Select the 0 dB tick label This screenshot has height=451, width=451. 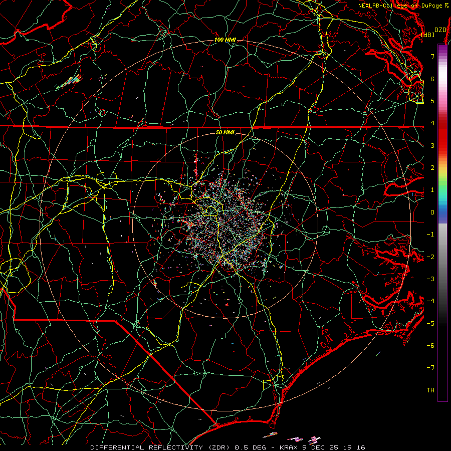432,212
